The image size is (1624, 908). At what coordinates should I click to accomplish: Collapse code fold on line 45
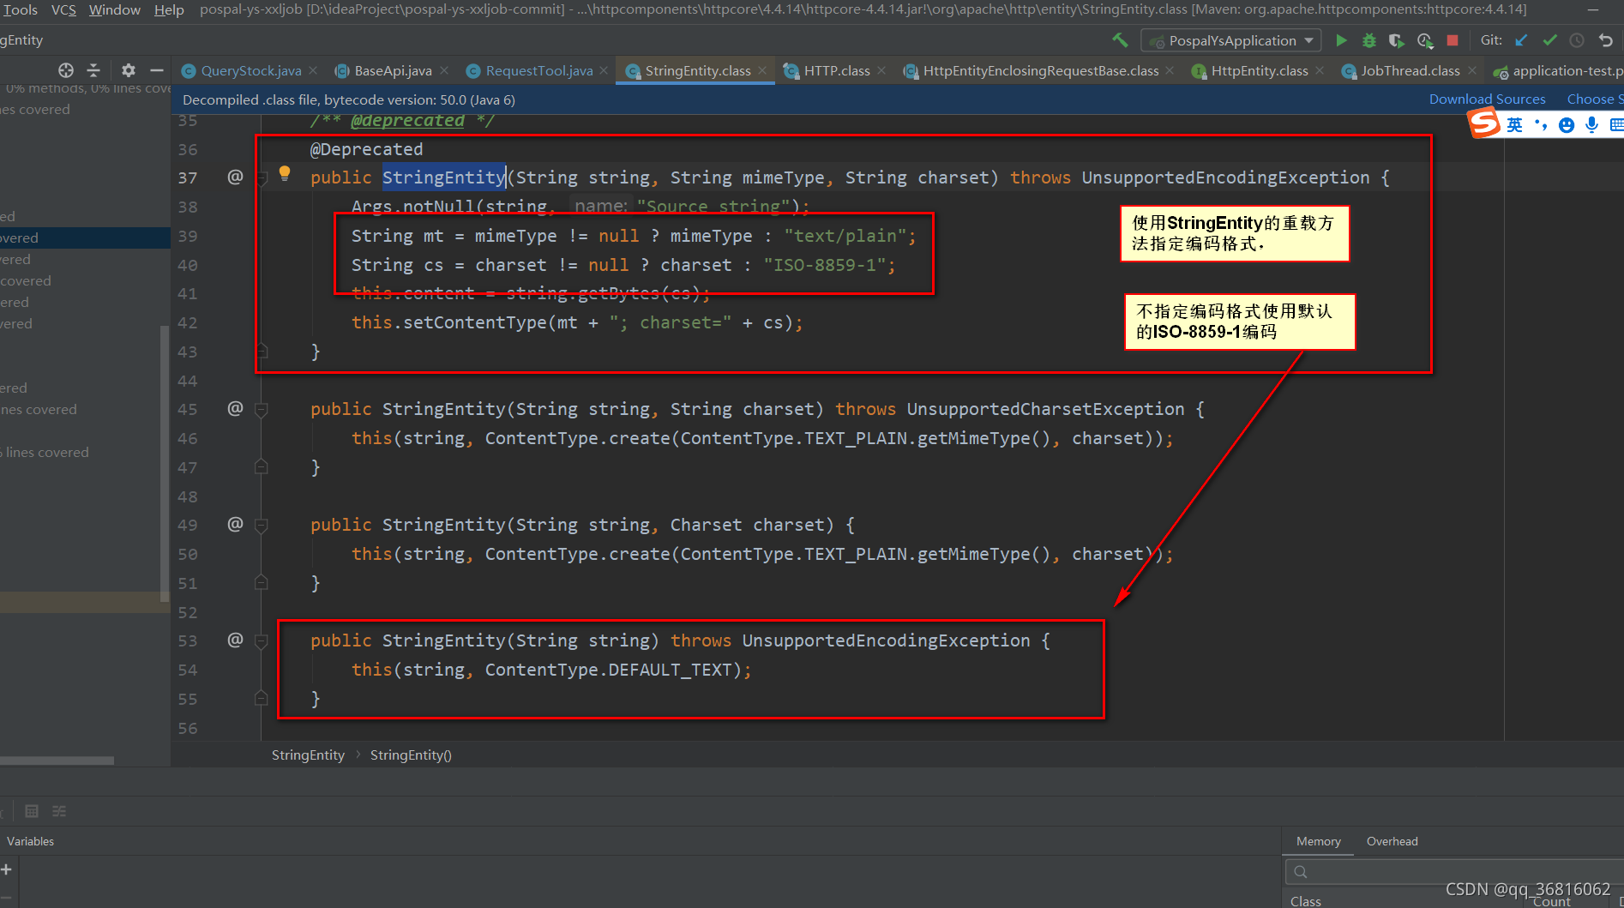[262, 410]
